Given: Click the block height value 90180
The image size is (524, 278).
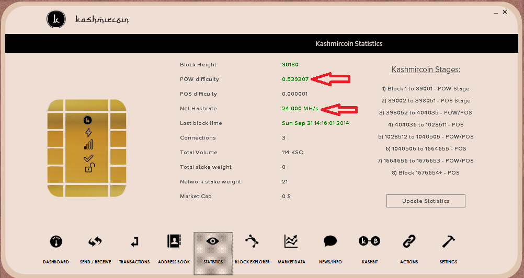Looking at the screenshot, I should (x=290, y=65).
